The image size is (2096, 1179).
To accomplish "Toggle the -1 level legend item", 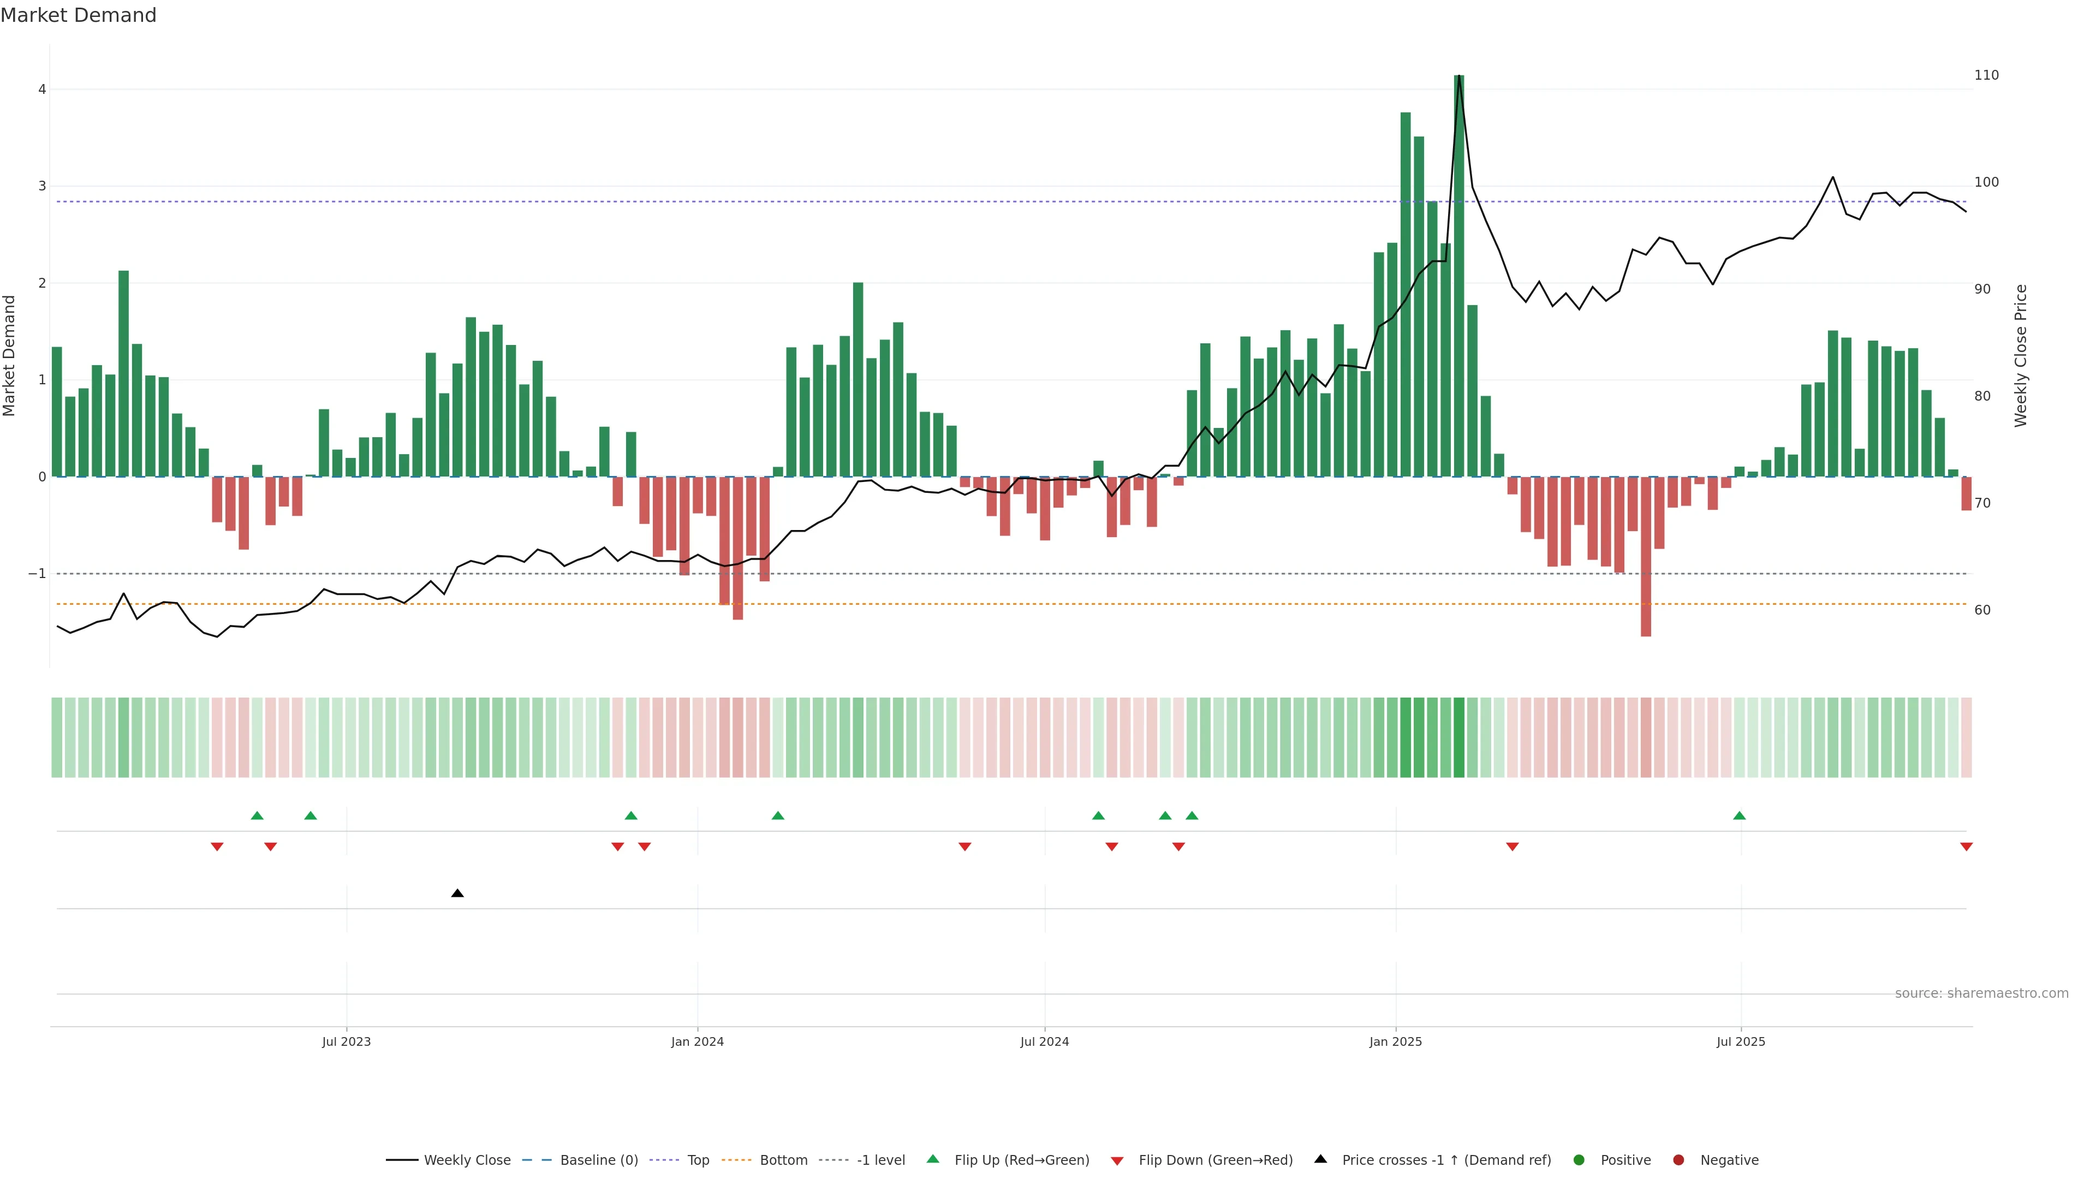I will tap(880, 1160).
